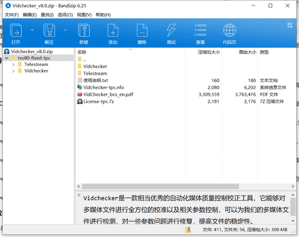Click the License-tpc.7z archive icon

tap(80, 102)
